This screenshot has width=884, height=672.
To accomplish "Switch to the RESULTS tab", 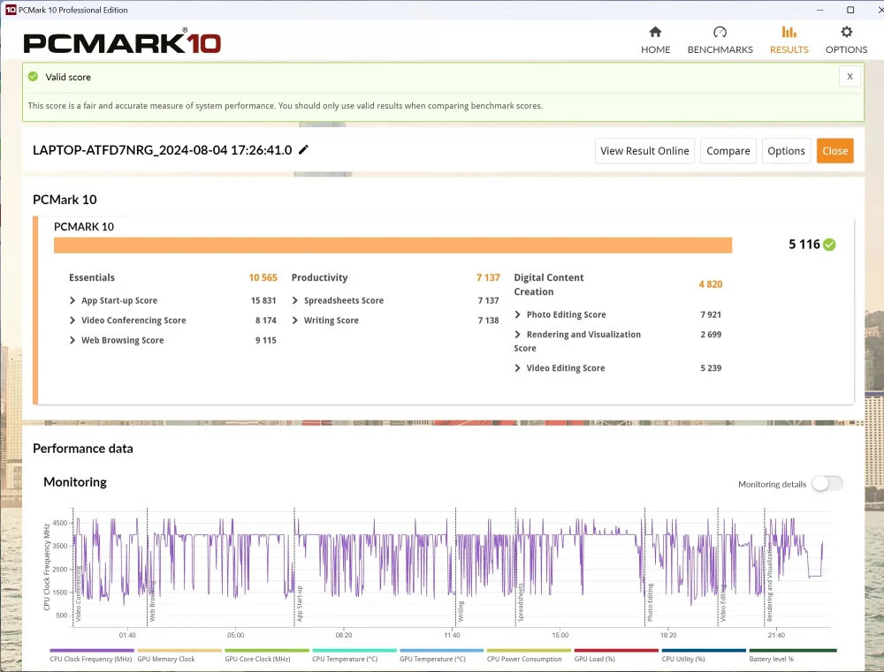I will (x=789, y=40).
